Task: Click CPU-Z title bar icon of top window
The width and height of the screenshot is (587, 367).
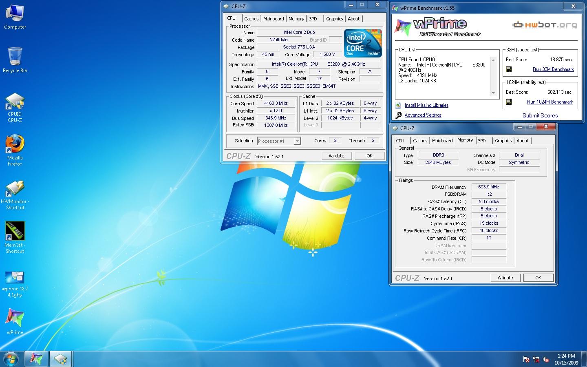Action: 226,6
